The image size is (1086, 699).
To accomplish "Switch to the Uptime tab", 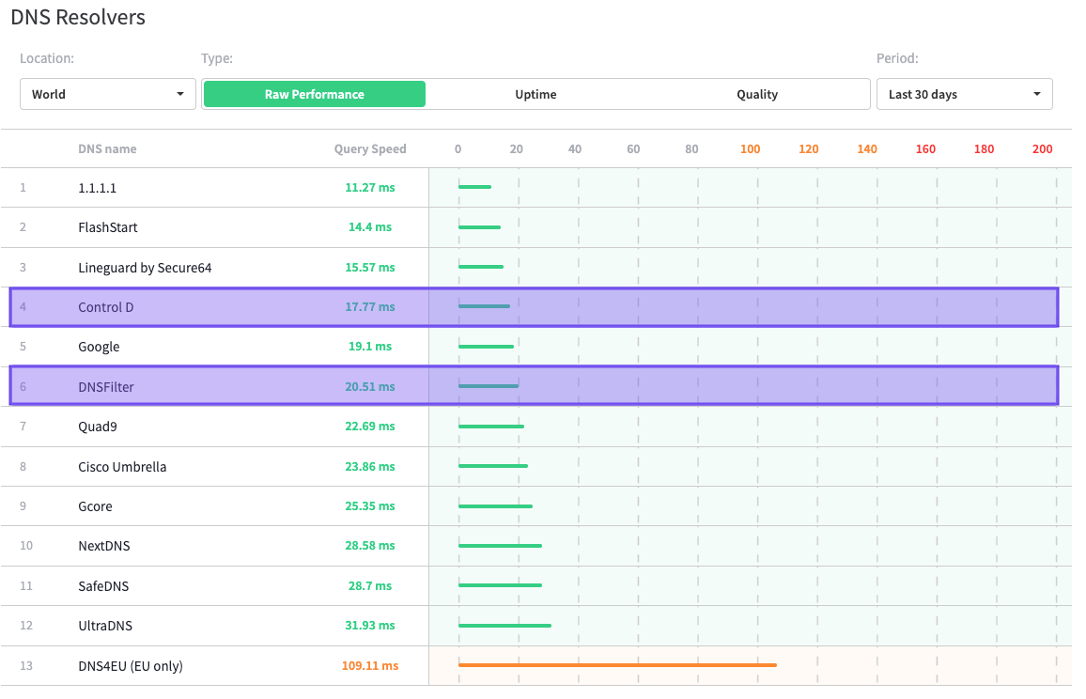I will [x=535, y=94].
